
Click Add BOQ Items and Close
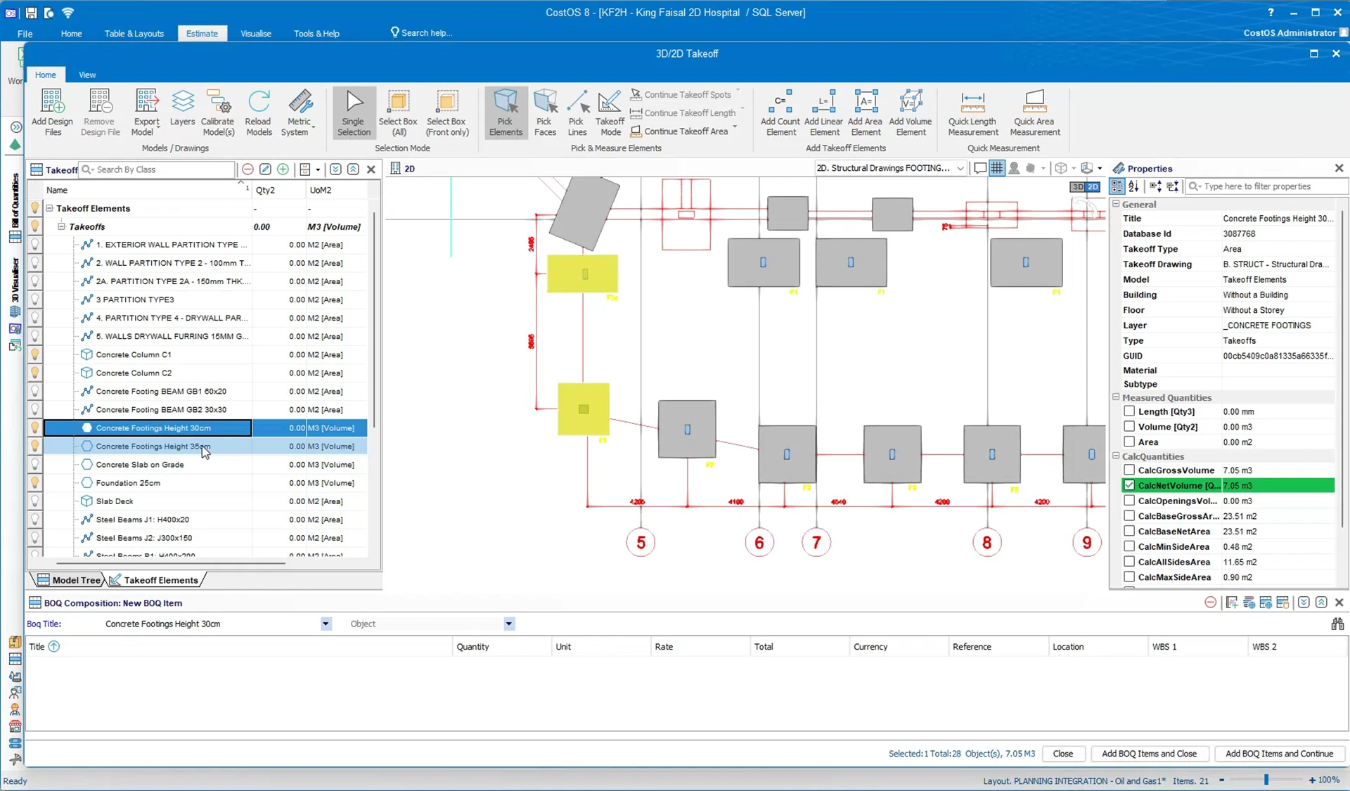coord(1149,753)
